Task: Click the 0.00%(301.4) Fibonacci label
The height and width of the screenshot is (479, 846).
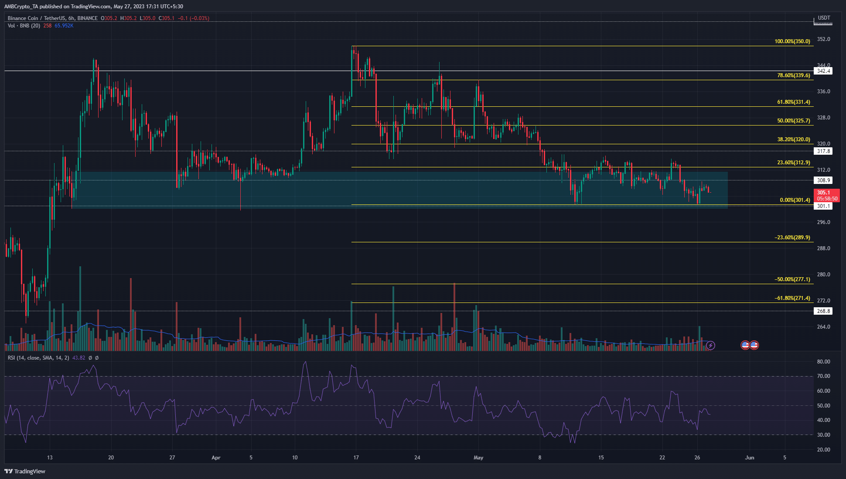Action: click(x=795, y=200)
